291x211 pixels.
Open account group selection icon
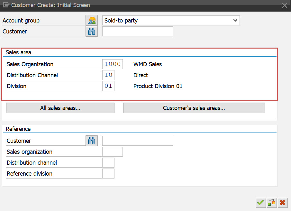click(x=91, y=20)
